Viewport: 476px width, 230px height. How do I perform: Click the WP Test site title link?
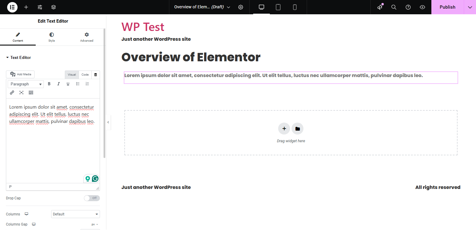[x=143, y=27]
